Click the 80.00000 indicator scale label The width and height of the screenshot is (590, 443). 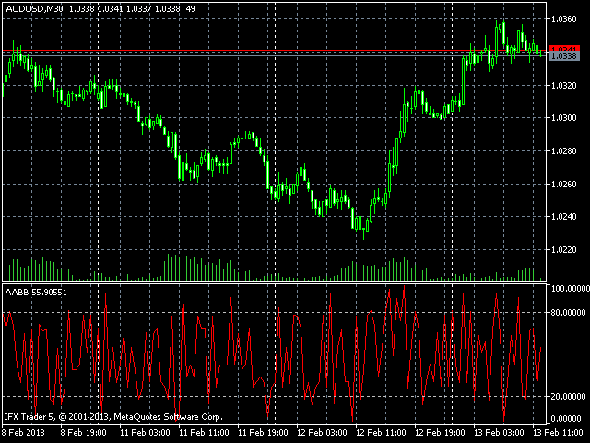click(568, 313)
